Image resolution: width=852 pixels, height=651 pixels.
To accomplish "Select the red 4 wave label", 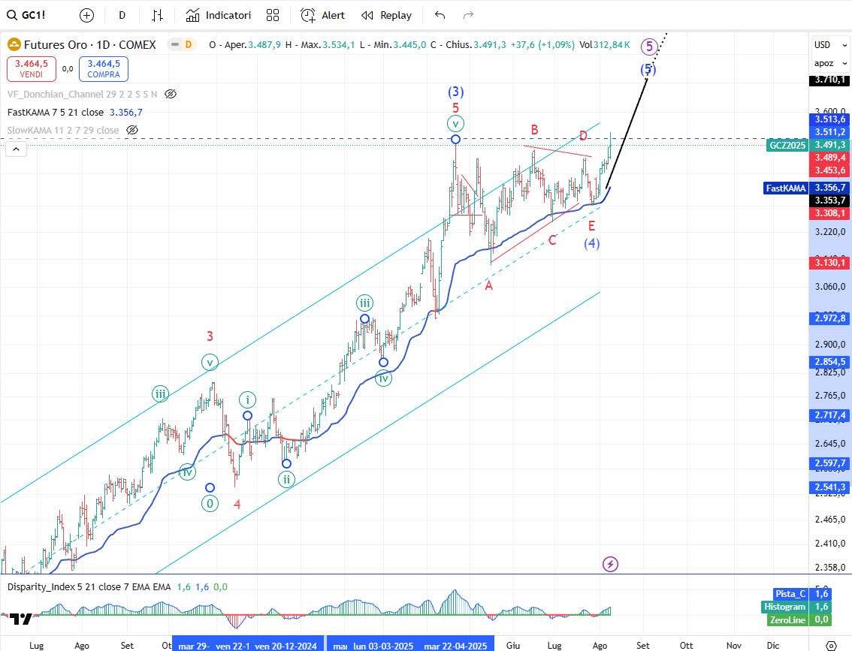I will pyautogui.click(x=237, y=505).
